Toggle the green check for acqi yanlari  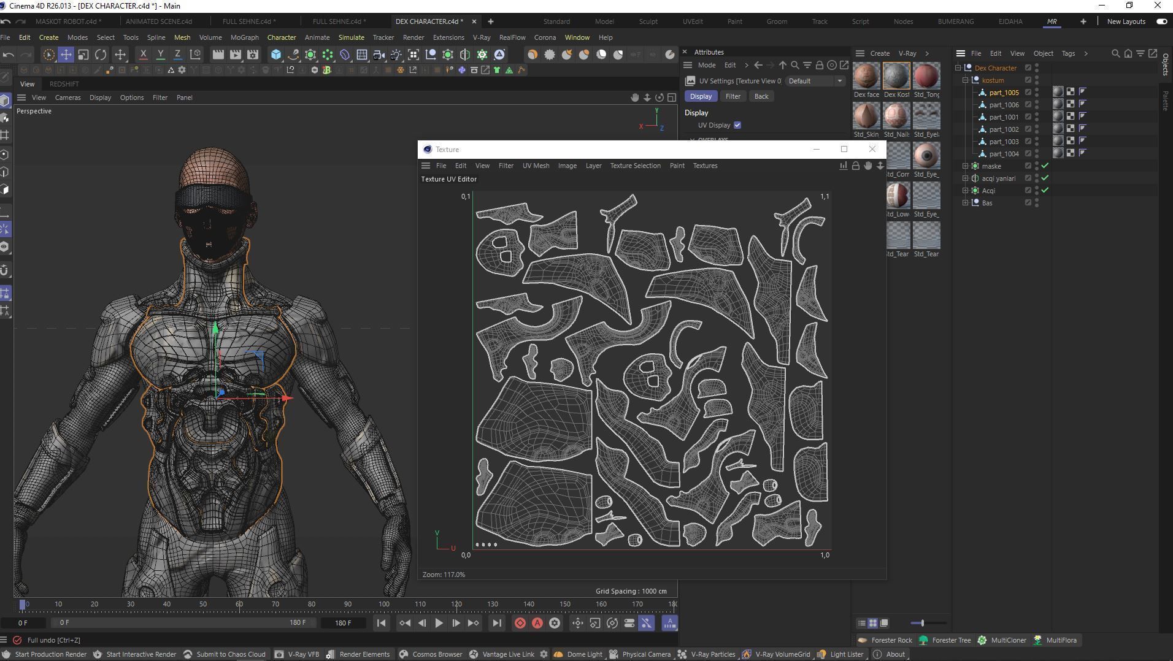click(1045, 178)
